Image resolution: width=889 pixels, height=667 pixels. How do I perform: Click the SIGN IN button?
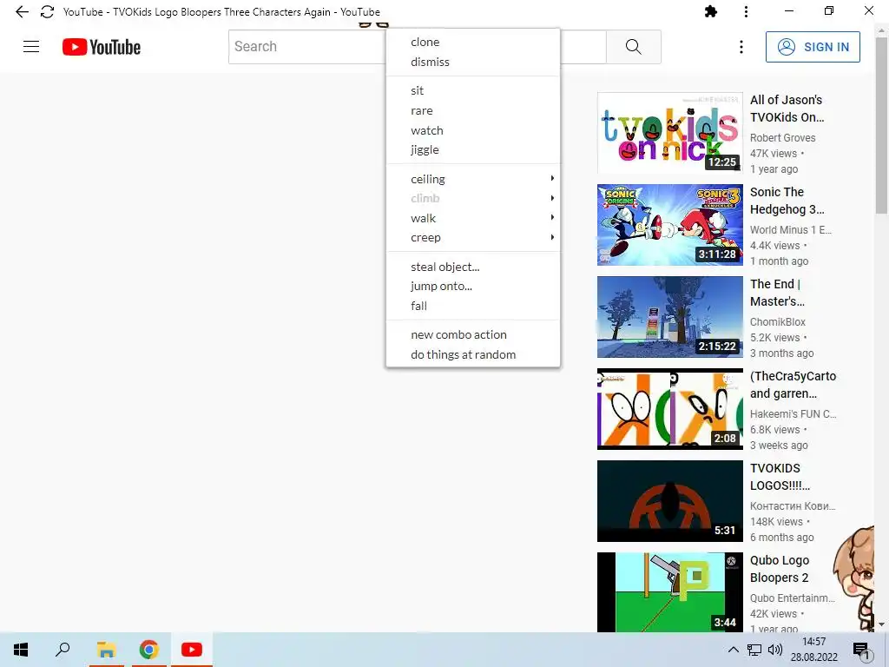tap(813, 47)
